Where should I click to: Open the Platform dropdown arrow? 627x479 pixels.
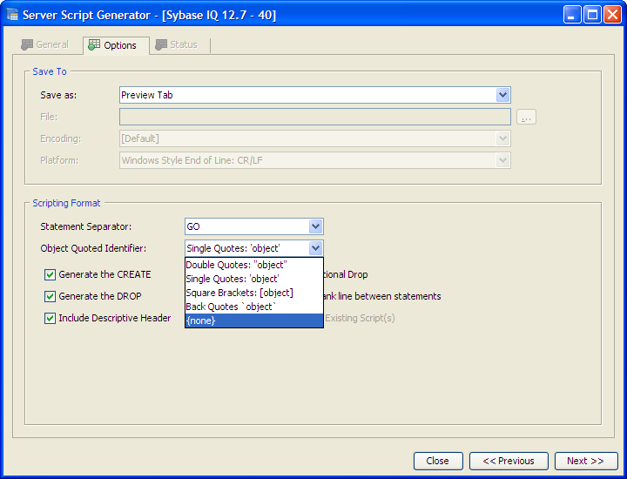pos(502,160)
